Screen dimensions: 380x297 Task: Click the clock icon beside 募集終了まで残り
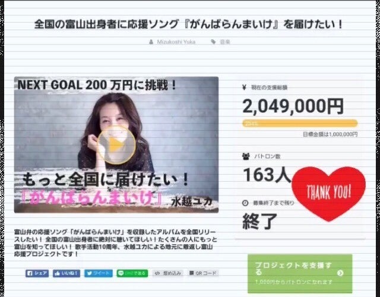pyautogui.click(x=245, y=203)
